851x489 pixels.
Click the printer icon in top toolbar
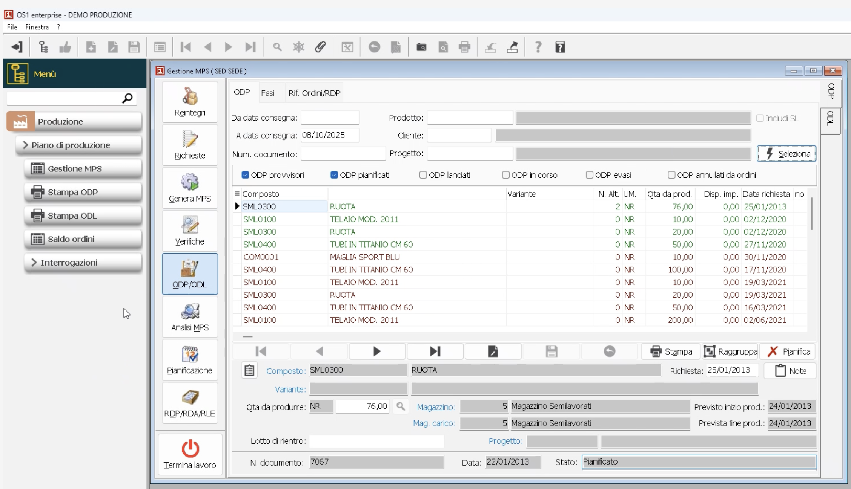point(464,47)
